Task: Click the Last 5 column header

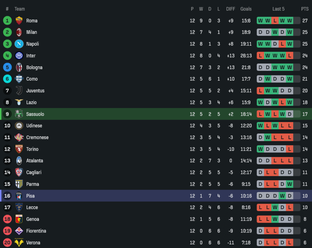Action: pyautogui.click(x=278, y=9)
